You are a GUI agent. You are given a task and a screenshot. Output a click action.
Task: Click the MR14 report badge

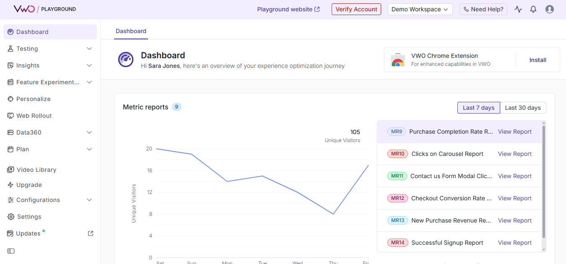[x=397, y=243]
